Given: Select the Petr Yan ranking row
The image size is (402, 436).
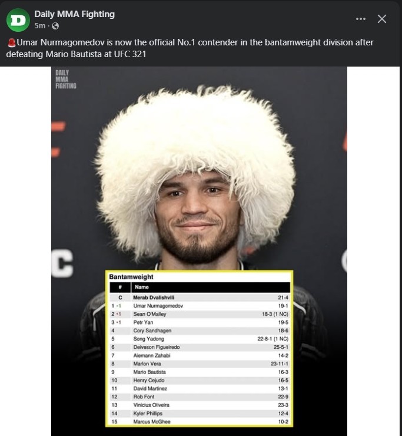Looking at the screenshot, I should click(200, 322).
